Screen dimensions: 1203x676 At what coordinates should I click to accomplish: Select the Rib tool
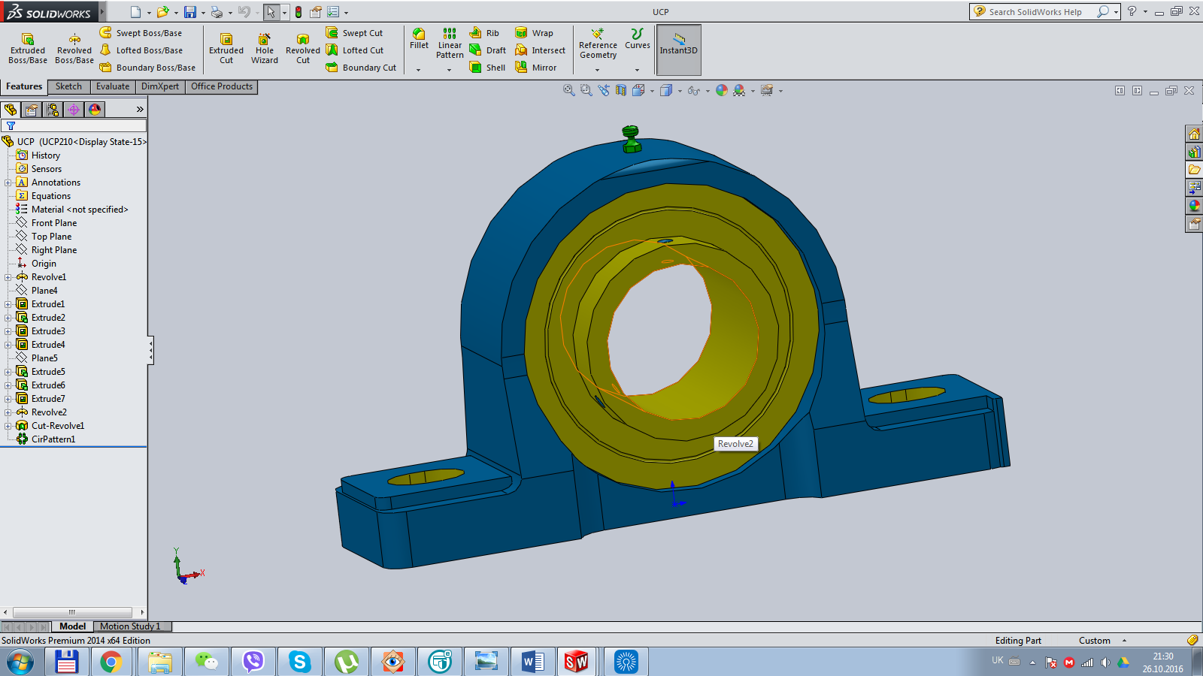coord(484,33)
